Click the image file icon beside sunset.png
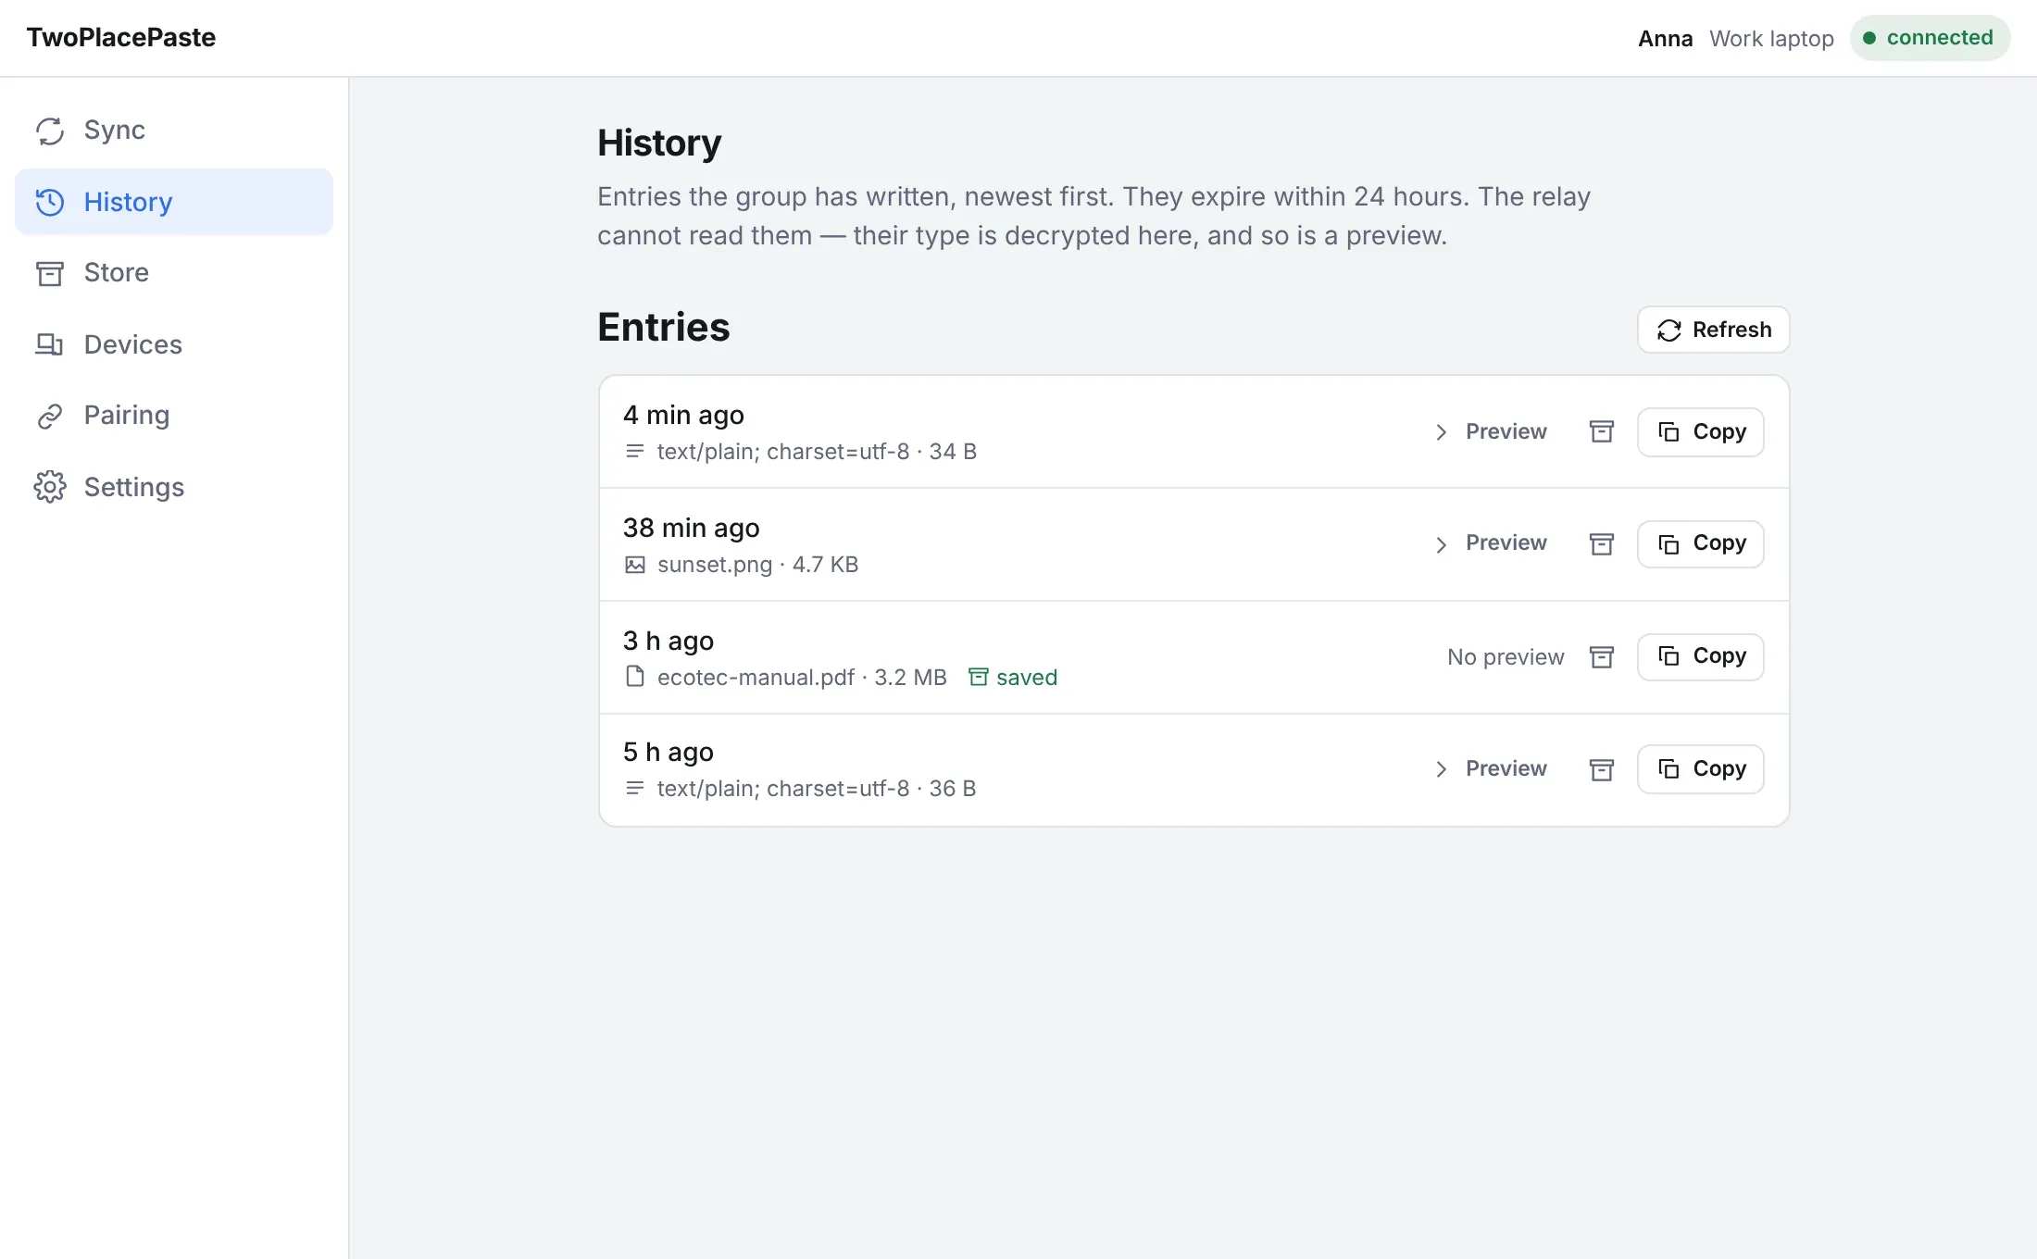Image resolution: width=2037 pixels, height=1259 pixels. [x=634, y=565]
